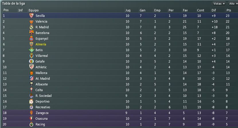Image resolution: width=238 pixels, height=128 pixels.
Task: Expand the Año dropdown
Action: pyautogui.click(x=233, y=4)
